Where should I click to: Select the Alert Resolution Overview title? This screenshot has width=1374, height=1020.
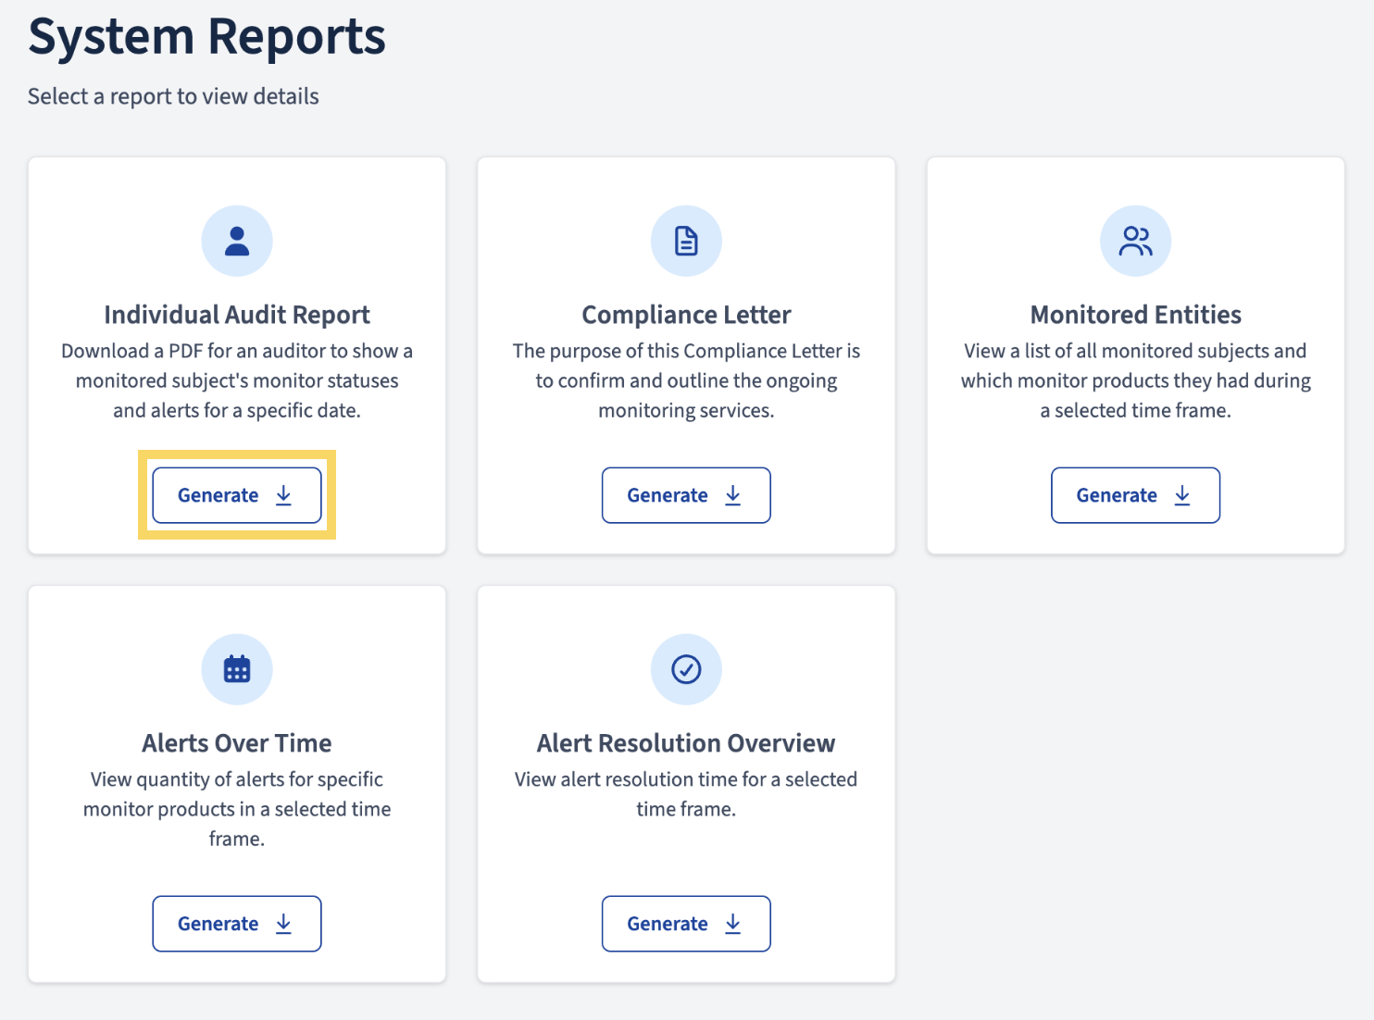(x=686, y=743)
